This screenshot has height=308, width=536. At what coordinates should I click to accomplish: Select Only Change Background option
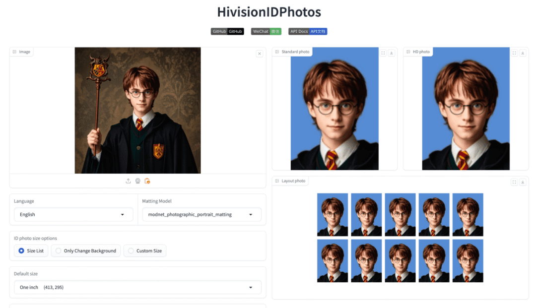[86, 250]
